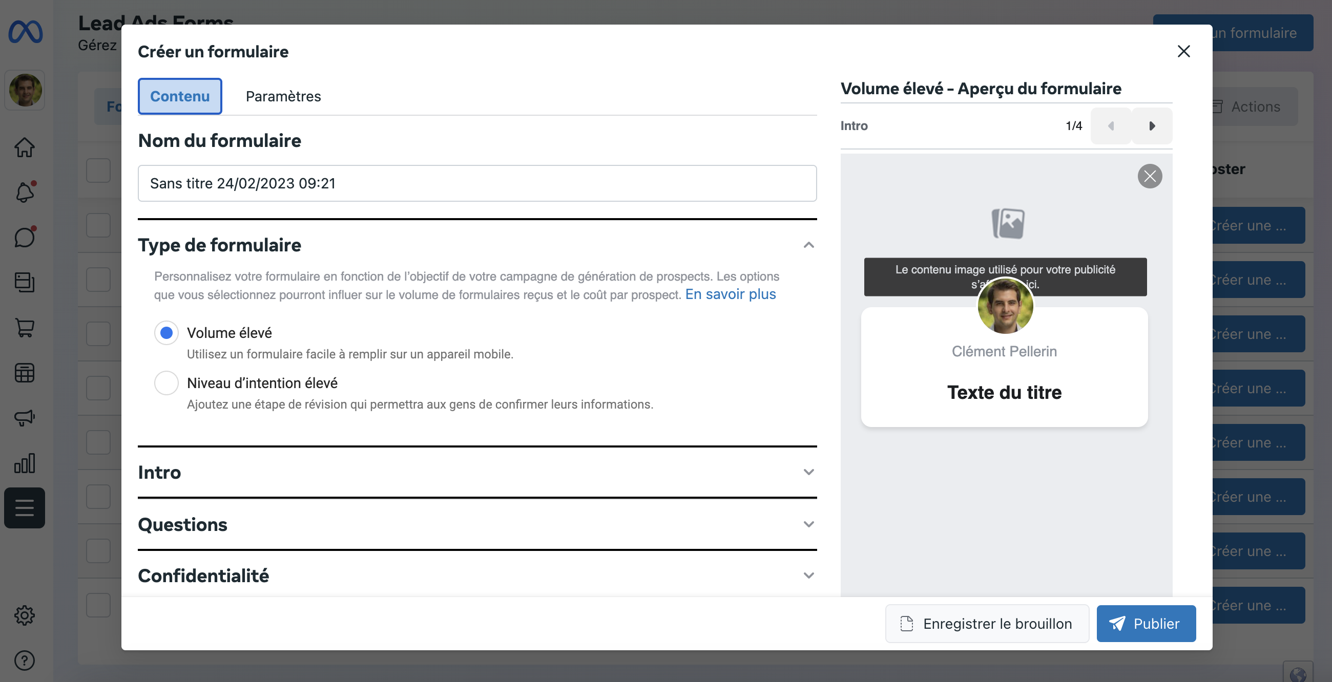This screenshot has height=682, width=1332.
Task: Click the Meta logo icon
Action: click(x=25, y=32)
